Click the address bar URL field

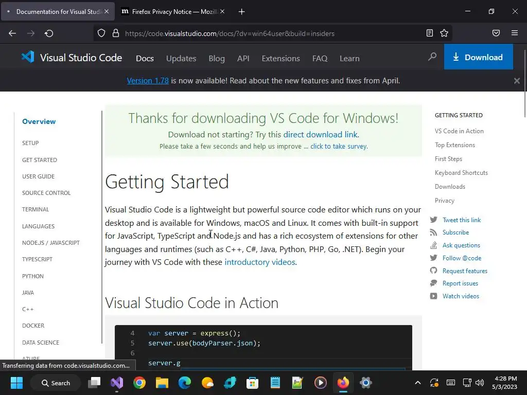pyautogui.click(x=272, y=33)
